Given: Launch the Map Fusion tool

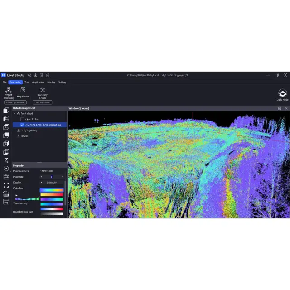Looking at the screenshot, I should tap(23, 92).
